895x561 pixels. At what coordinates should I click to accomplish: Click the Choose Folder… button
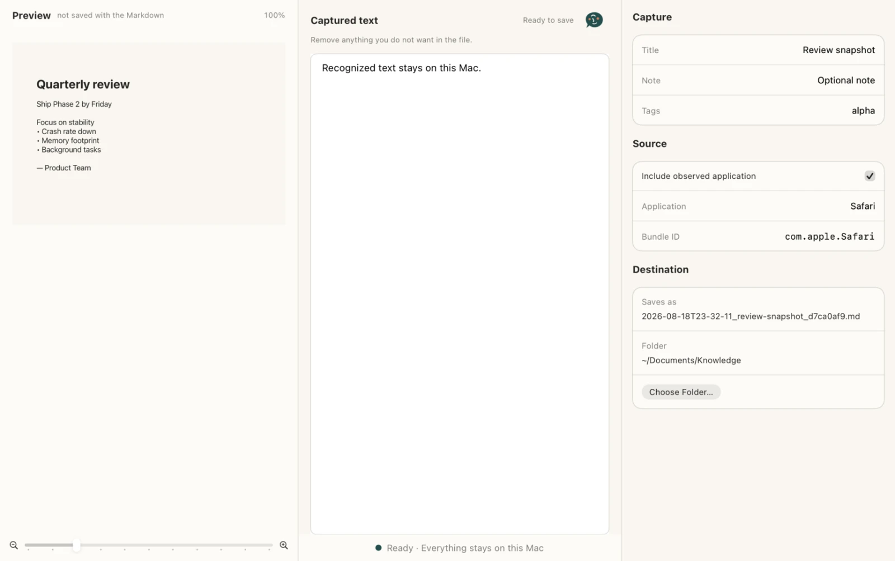pyautogui.click(x=681, y=392)
